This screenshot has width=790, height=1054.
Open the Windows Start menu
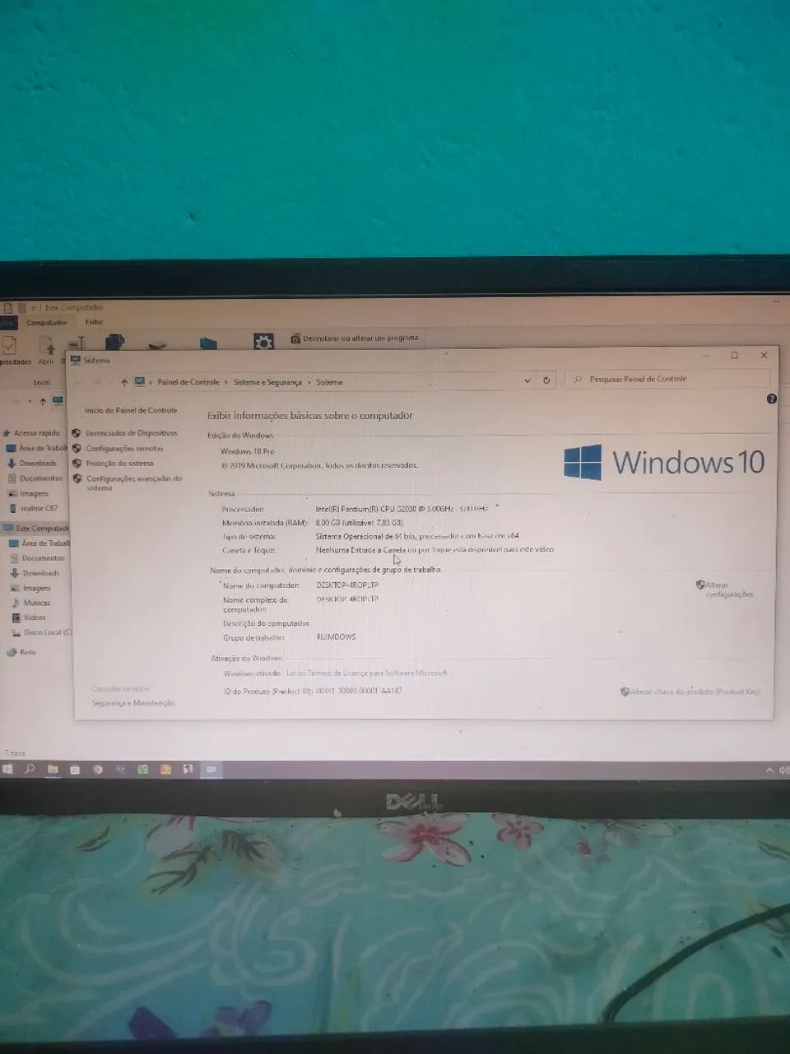pyautogui.click(x=7, y=768)
